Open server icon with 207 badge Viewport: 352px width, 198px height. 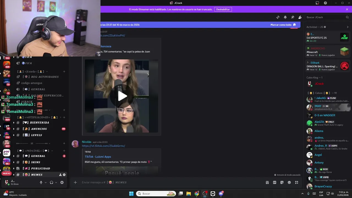click(x=7, y=143)
